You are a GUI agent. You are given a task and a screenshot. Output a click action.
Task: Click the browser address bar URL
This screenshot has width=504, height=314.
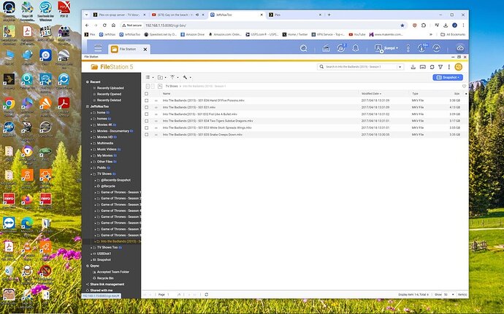[166, 25]
